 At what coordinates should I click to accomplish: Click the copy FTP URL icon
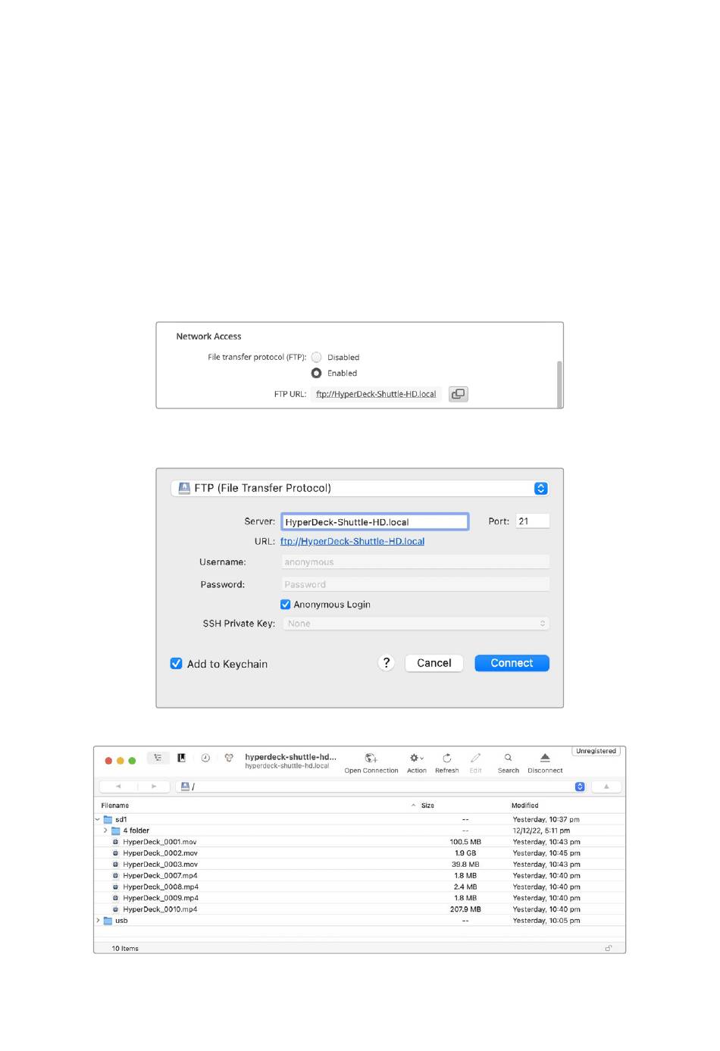pos(458,394)
